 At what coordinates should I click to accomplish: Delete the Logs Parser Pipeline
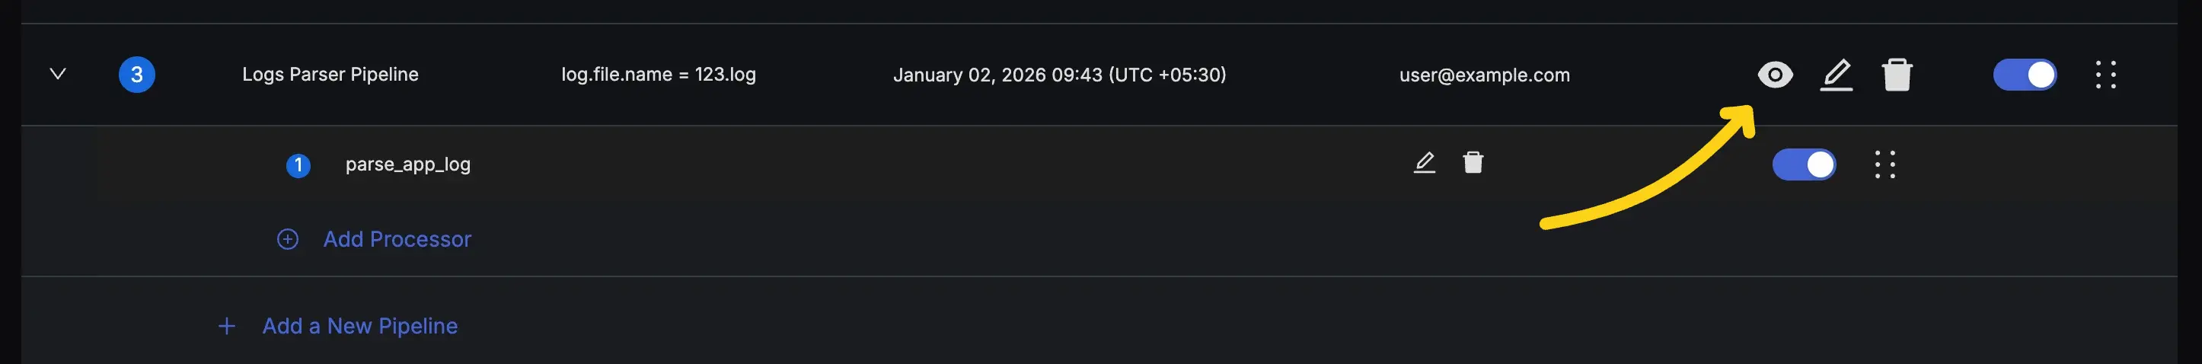[1897, 75]
